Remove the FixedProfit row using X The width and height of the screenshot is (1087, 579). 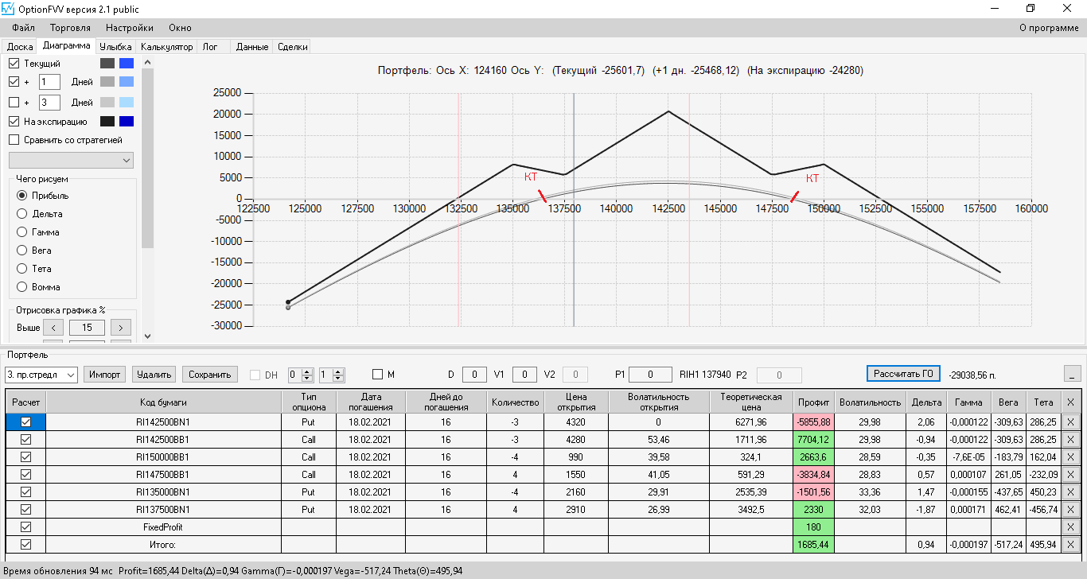coord(1069,527)
